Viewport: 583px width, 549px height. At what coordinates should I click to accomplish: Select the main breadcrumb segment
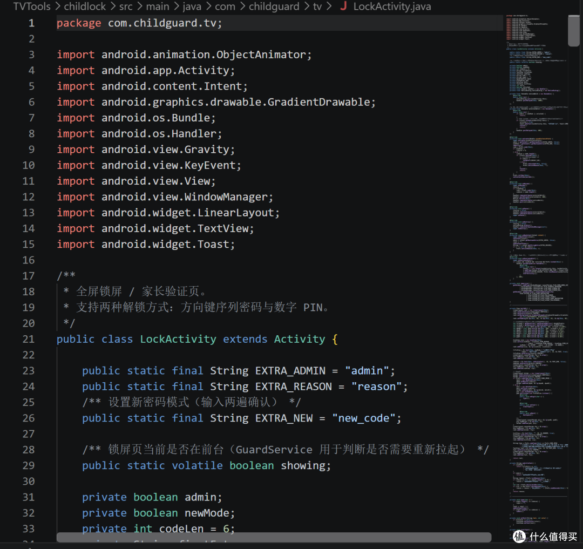[158, 6]
